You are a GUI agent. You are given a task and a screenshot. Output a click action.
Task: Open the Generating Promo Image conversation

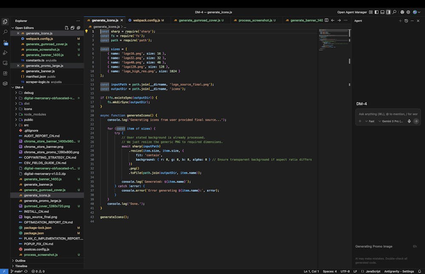(x=374, y=246)
